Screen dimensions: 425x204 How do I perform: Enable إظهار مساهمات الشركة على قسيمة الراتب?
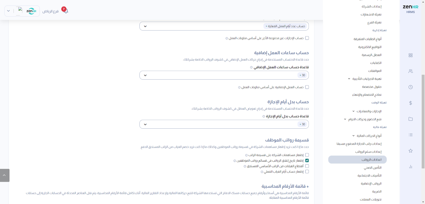tap(307, 155)
